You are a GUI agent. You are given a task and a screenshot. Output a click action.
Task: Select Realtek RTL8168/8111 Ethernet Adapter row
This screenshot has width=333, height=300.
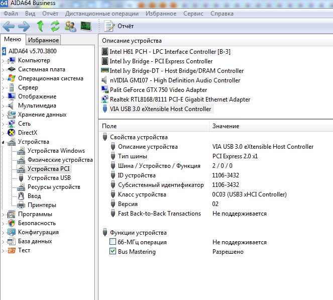click(x=180, y=99)
